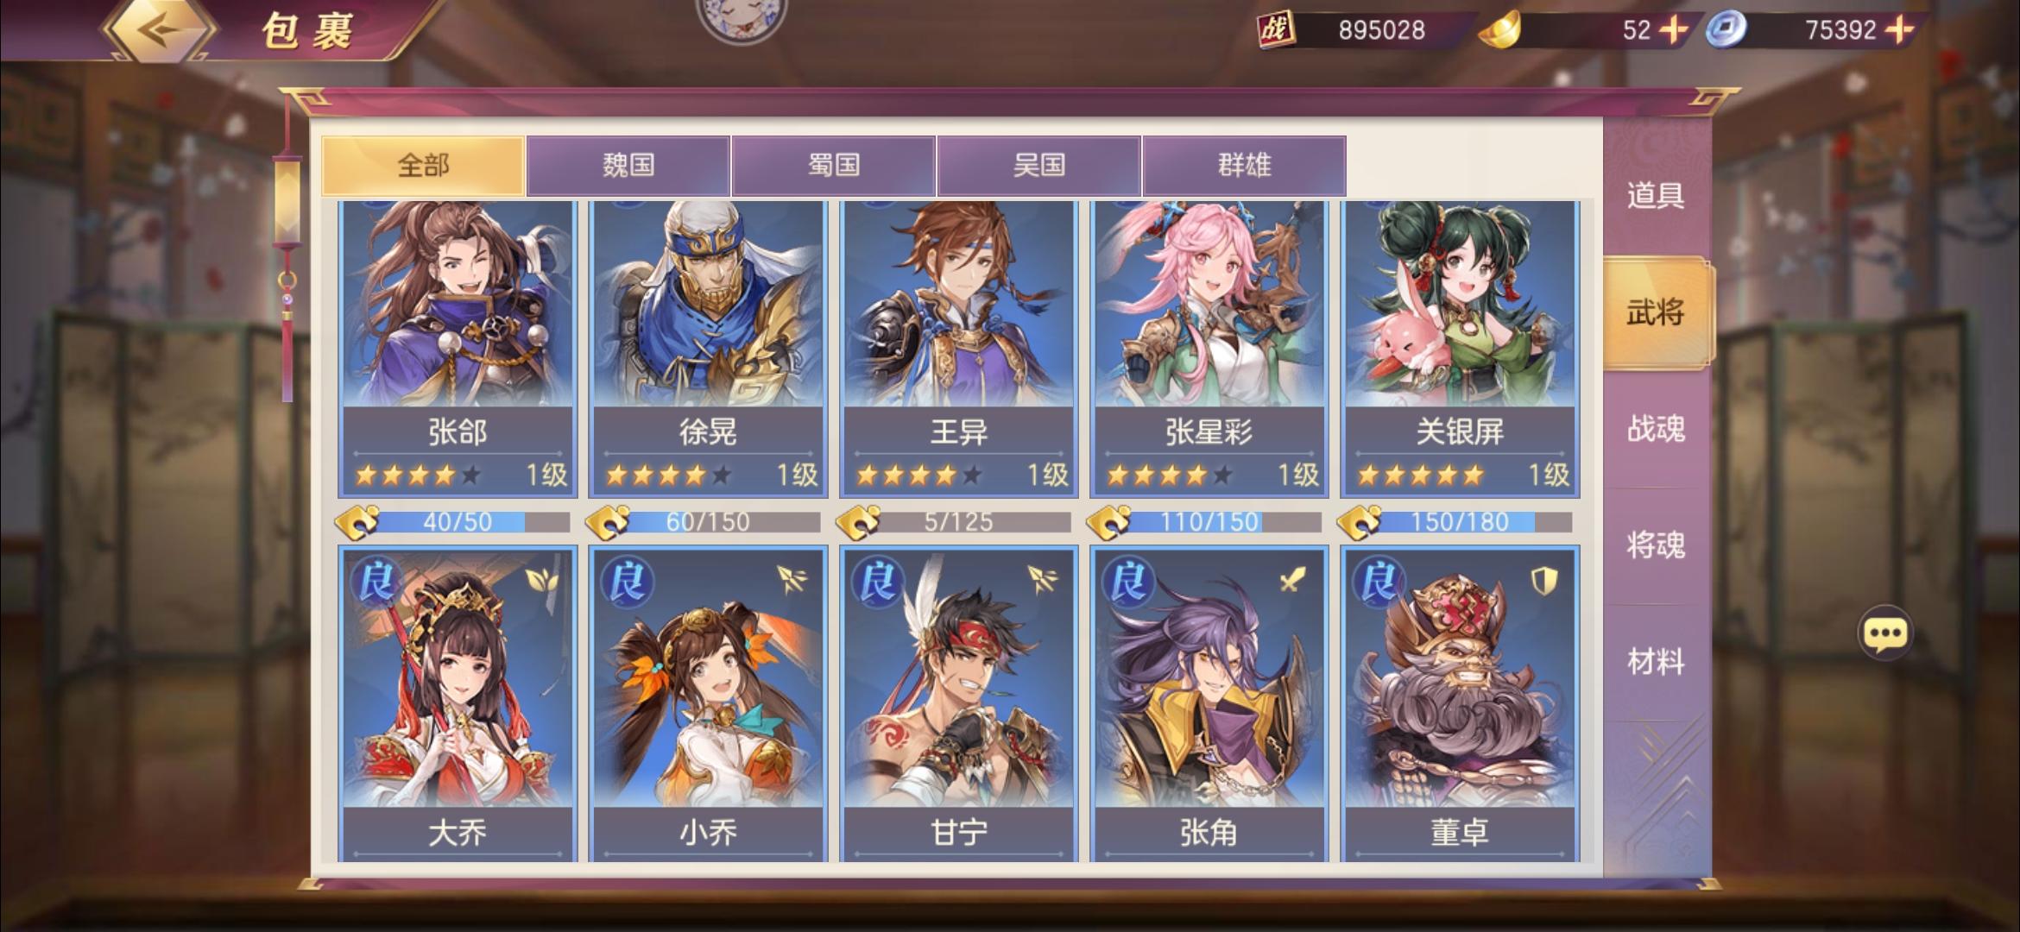Screen dimensions: 2020x932
Task: Tap the plus icon beside 75392 coins
Action: (1899, 30)
